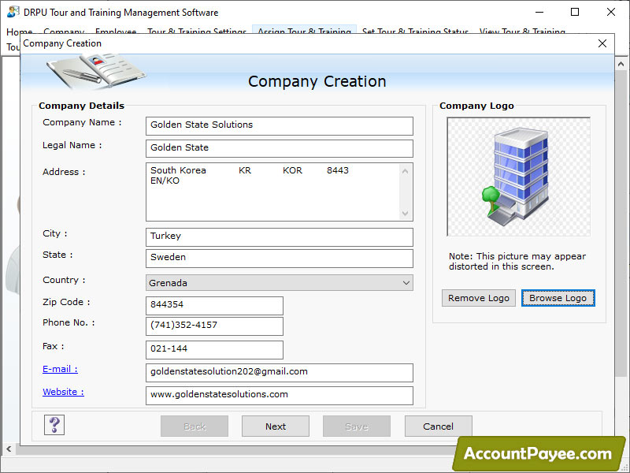This screenshot has height=473, width=630.
Task: Open the help question mark icon
Action: (x=53, y=425)
